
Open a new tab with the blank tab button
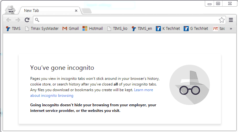[87, 11]
